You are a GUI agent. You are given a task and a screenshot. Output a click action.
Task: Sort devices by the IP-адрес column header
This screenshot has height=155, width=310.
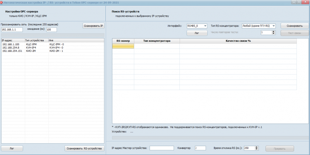(12, 40)
